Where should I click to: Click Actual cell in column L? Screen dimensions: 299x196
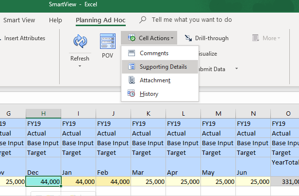(183, 133)
